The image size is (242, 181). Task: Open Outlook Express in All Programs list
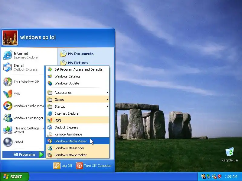tap(77, 127)
